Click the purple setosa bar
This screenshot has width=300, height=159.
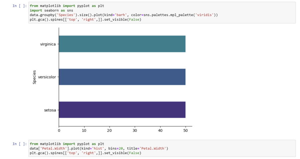pos(122,110)
